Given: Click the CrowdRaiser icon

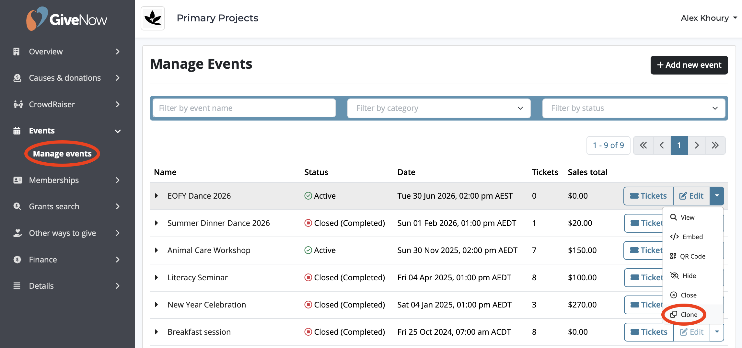Looking at the screenshot, I should 18,104.
